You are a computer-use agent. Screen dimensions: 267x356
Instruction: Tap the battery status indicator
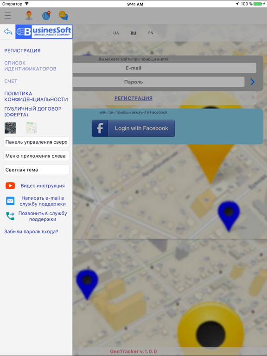(258, 4)
